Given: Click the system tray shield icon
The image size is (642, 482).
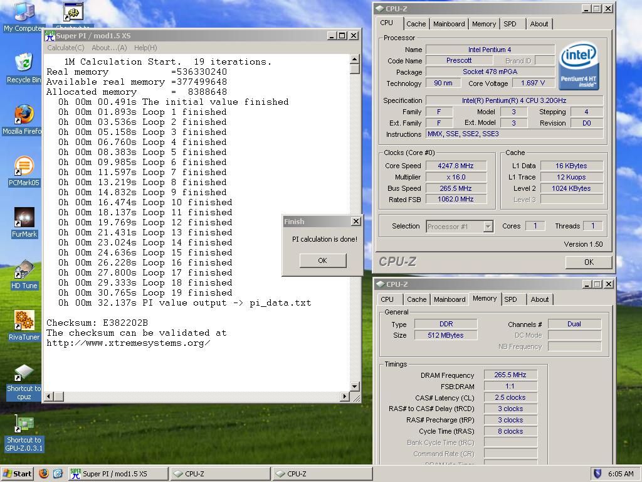Looking at the screenshot, I should (x=597, y=474).
